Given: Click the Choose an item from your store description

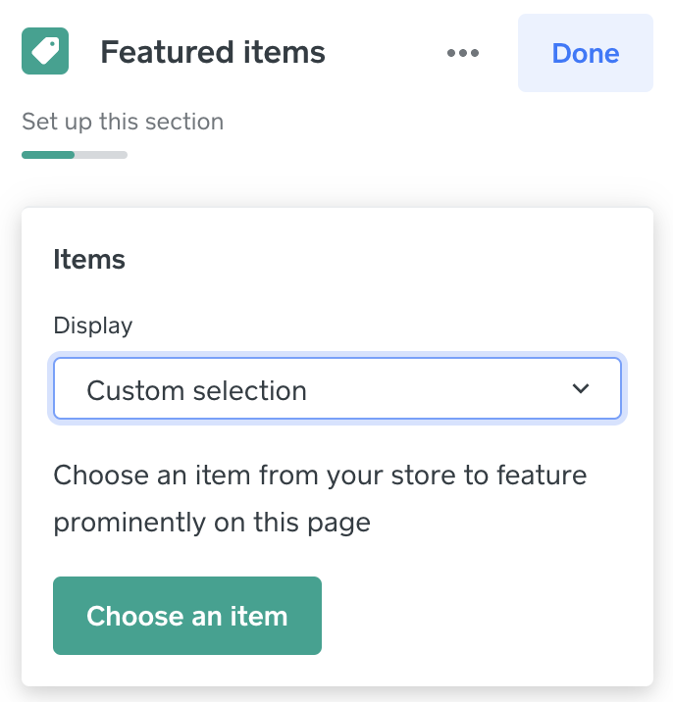Looking at the screenshot, I should click(x=320, y=476).
